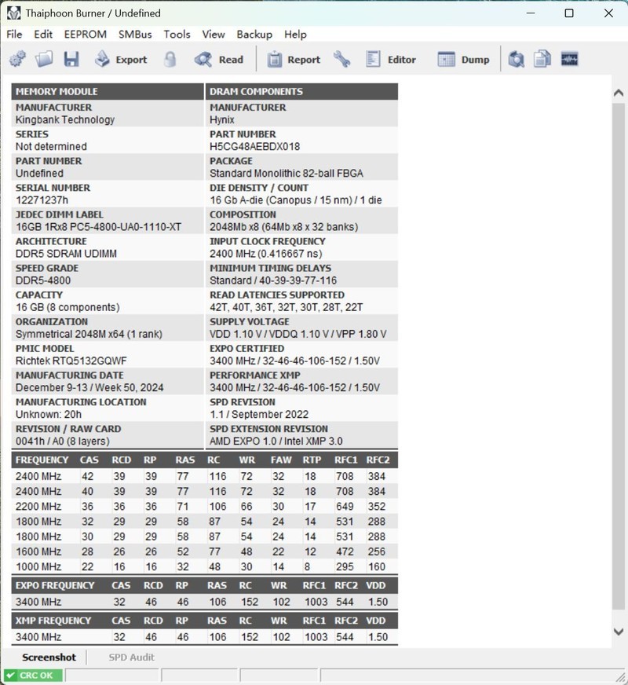Switch to the Screenshot tab
The height and width of the screenshot is (685, 628).
pos(49,657)
